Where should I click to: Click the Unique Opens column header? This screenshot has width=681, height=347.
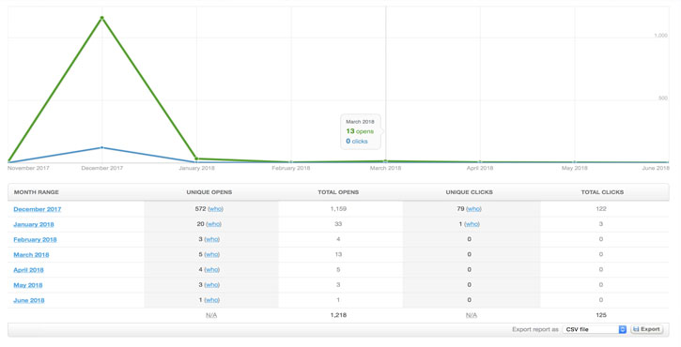coord(209,192)
